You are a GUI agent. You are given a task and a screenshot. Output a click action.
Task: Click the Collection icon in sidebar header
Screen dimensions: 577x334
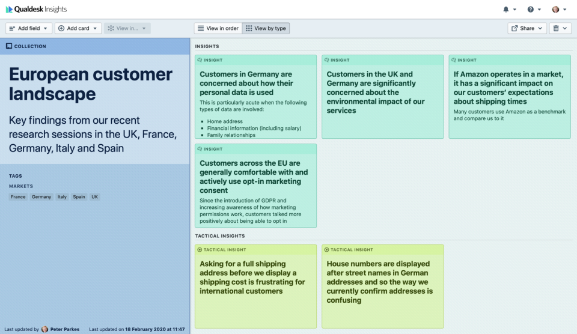click(x=9, y=46)
